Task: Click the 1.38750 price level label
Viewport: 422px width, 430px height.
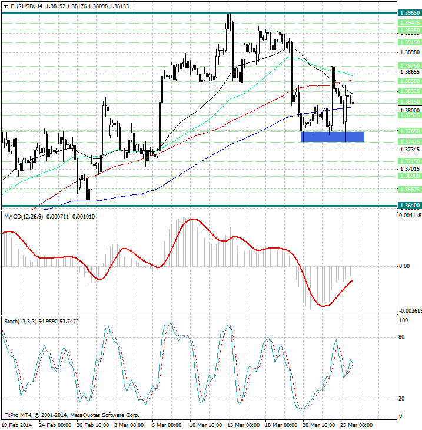Action: coord(410,66)
